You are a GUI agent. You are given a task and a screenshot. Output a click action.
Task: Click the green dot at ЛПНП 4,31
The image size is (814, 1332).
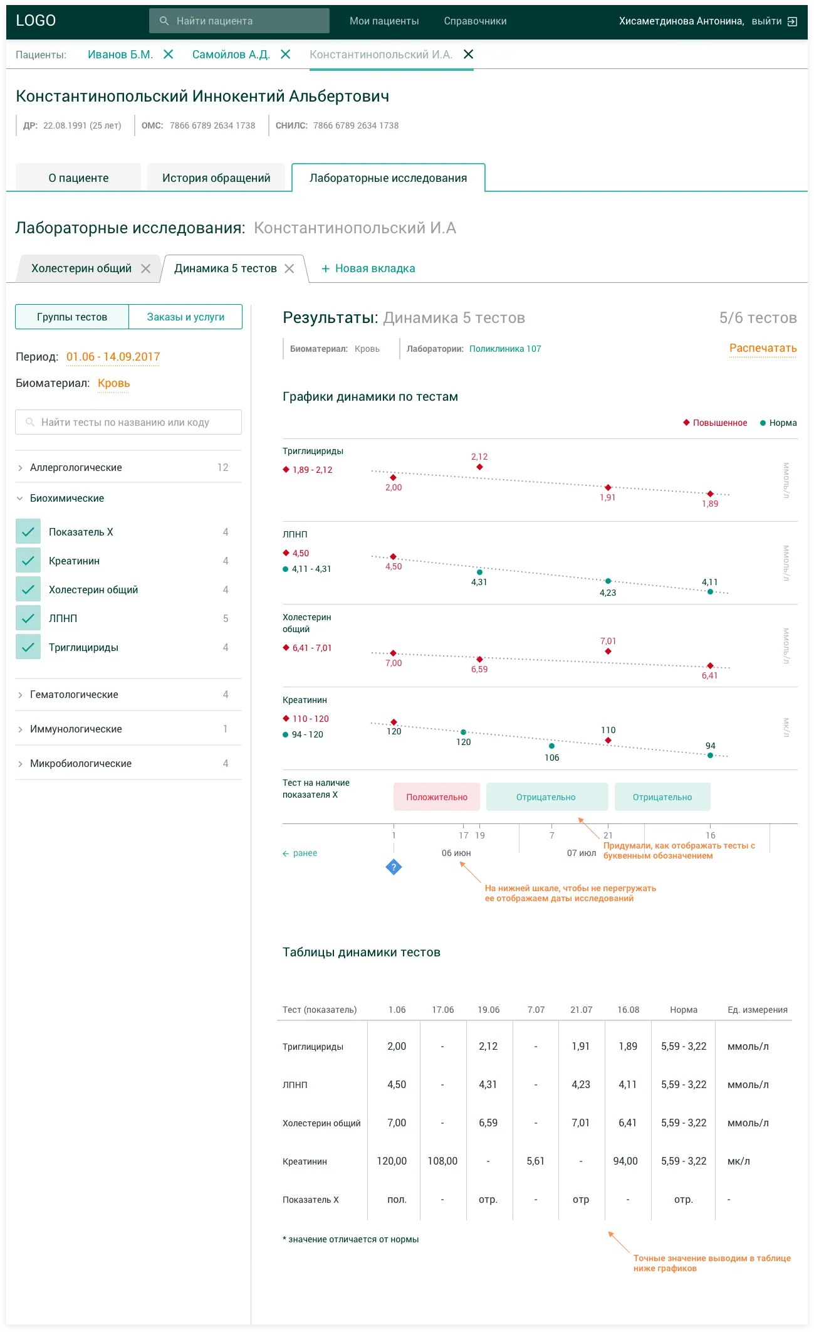coord(479,572)
